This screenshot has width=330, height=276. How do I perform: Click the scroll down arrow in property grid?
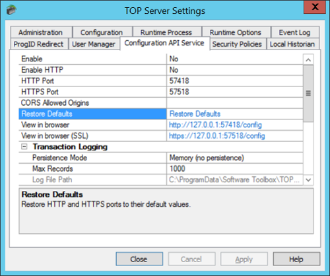coord(308,180)
